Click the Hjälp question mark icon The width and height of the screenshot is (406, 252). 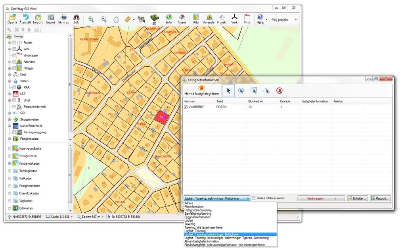[x=260, y=17]
